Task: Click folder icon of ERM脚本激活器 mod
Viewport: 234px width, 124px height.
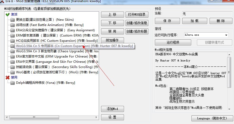Action: [13, 35]
